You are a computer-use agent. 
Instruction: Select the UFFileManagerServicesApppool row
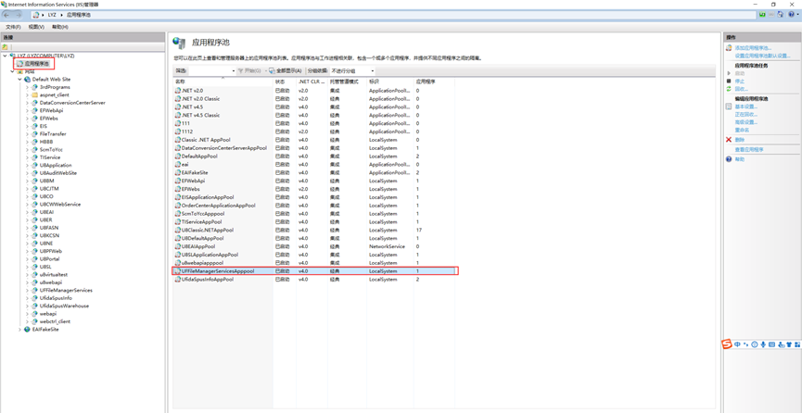(314, 271)
